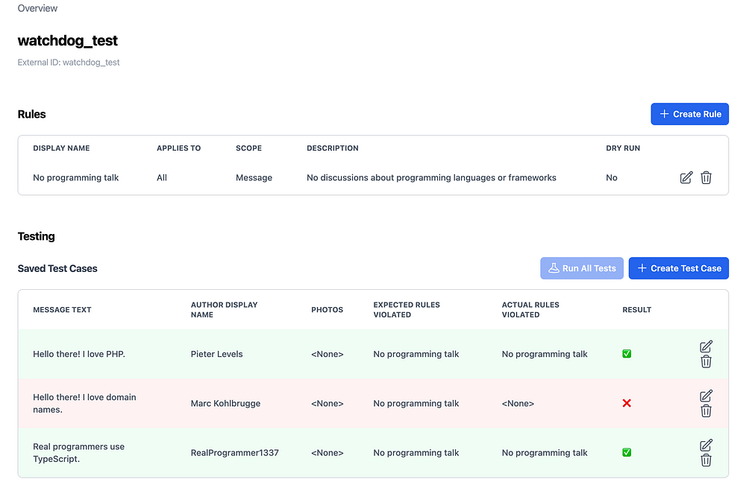Click the Create Rule button

point(690,114)
